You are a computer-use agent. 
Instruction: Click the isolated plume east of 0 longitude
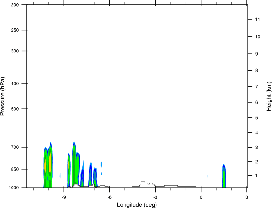[224, 176]
